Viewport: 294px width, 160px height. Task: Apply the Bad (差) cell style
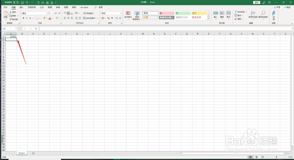click(166, 13)
